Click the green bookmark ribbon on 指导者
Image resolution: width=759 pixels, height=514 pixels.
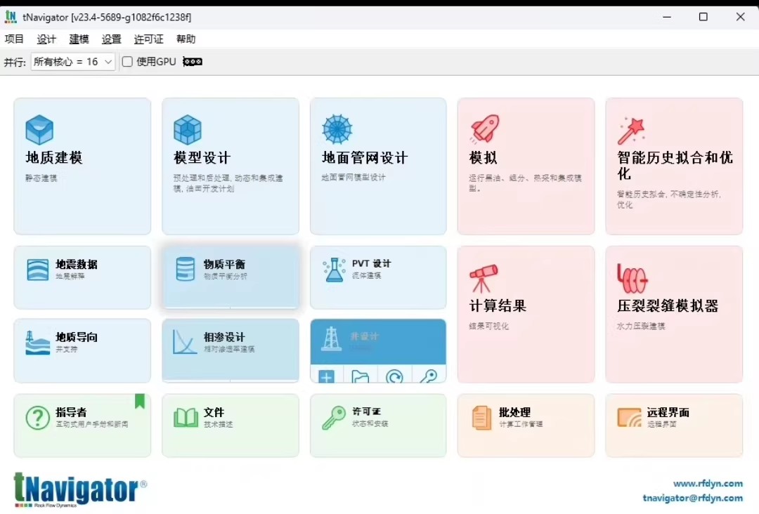click(140, 401)
